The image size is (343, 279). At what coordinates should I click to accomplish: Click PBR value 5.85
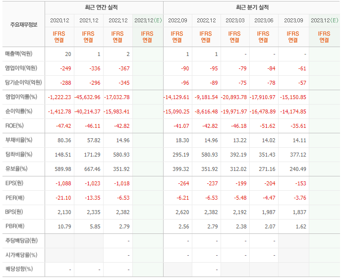point(95,226)
